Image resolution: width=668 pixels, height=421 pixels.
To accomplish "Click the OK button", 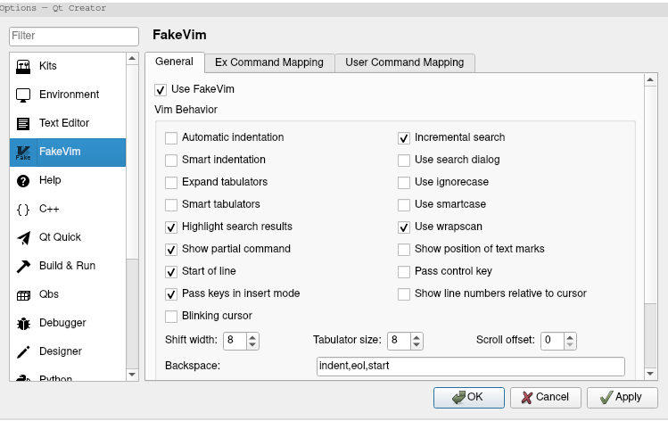I will click(468, 398).
